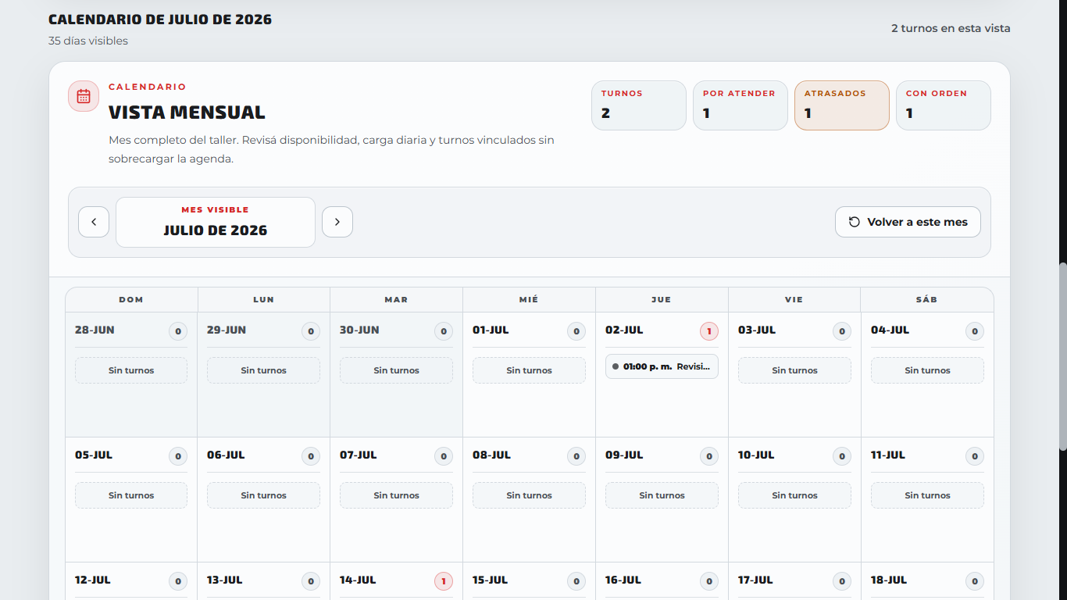Select the 07-JUL day label
This screenshot has height=600, width=1067.
click(x=359, y=455)
